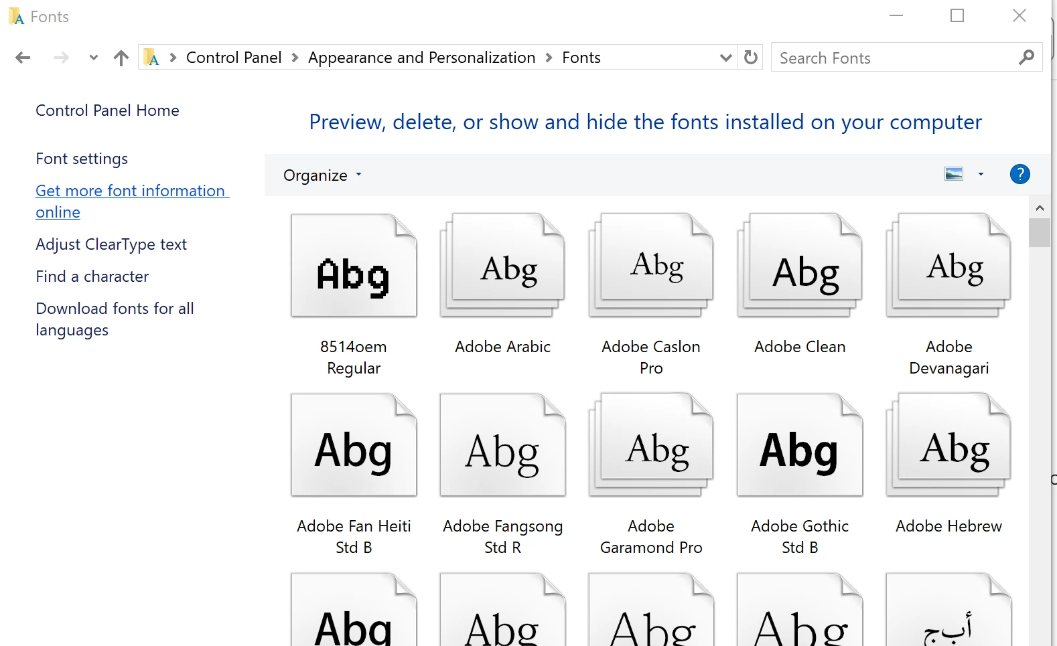The image size is (1057, 646).
Task: Navigate to Control Panel breadcrumb
Action: tap(234, 58)
